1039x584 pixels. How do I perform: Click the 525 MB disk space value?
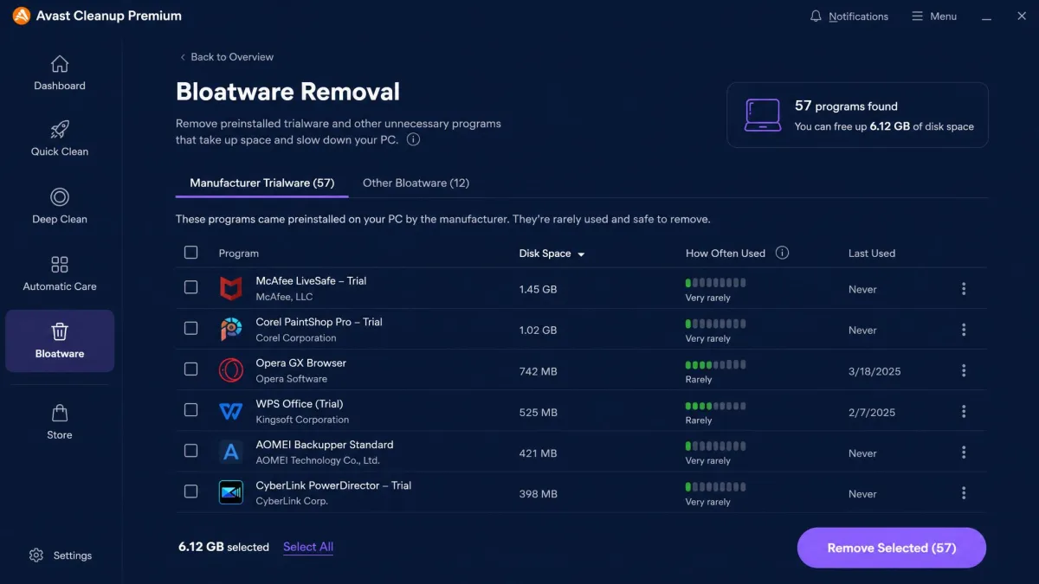(x=539, y=413)
